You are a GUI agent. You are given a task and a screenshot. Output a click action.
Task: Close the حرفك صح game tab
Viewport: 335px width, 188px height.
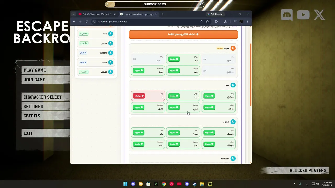156,14
